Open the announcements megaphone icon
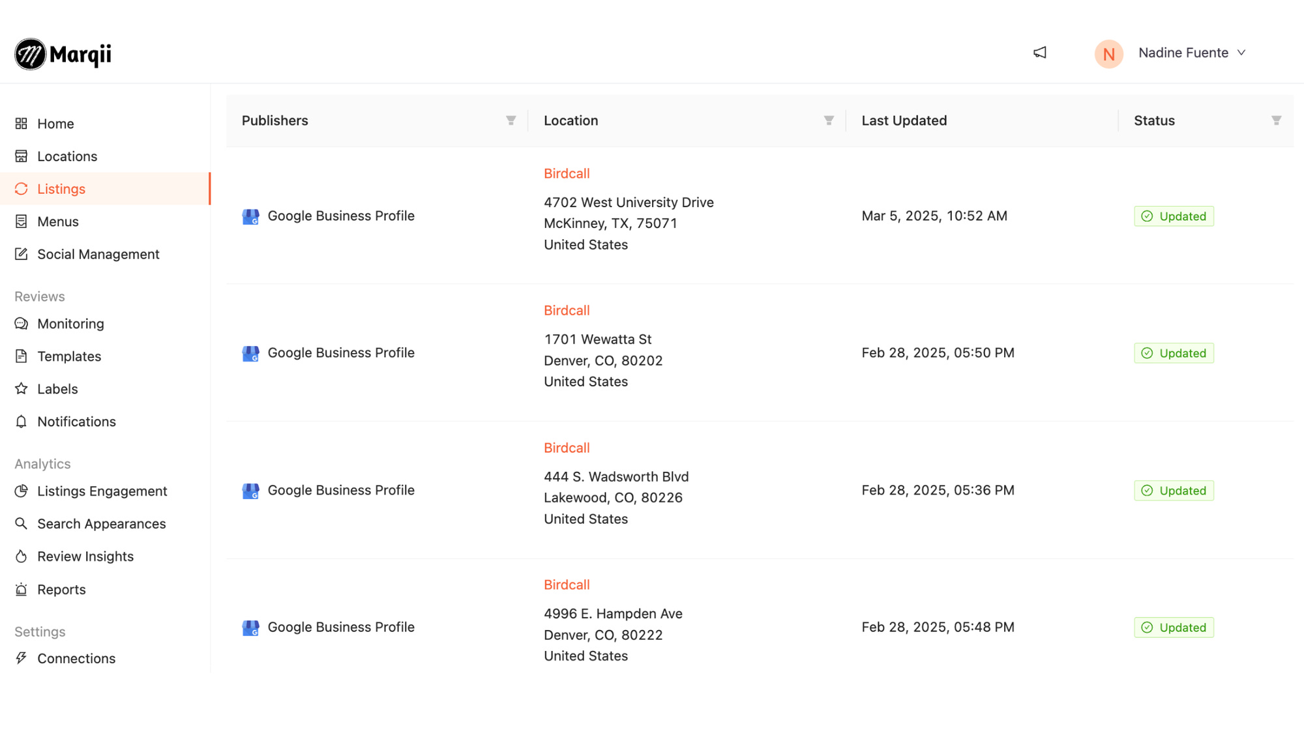 click(x=1040, y=53)
